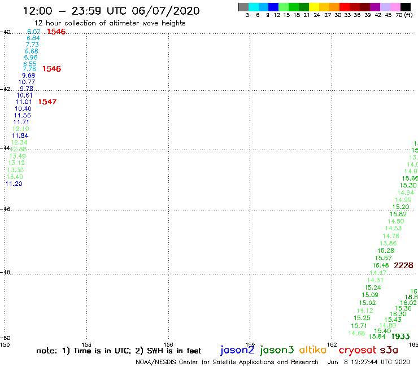
Task: Select the purple swatch in the color scale
Action: click(375, 7)
